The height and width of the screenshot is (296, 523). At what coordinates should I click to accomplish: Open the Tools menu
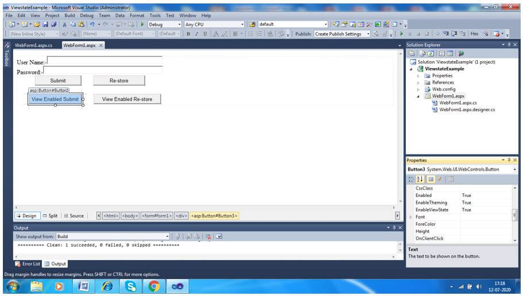[155, 15]
